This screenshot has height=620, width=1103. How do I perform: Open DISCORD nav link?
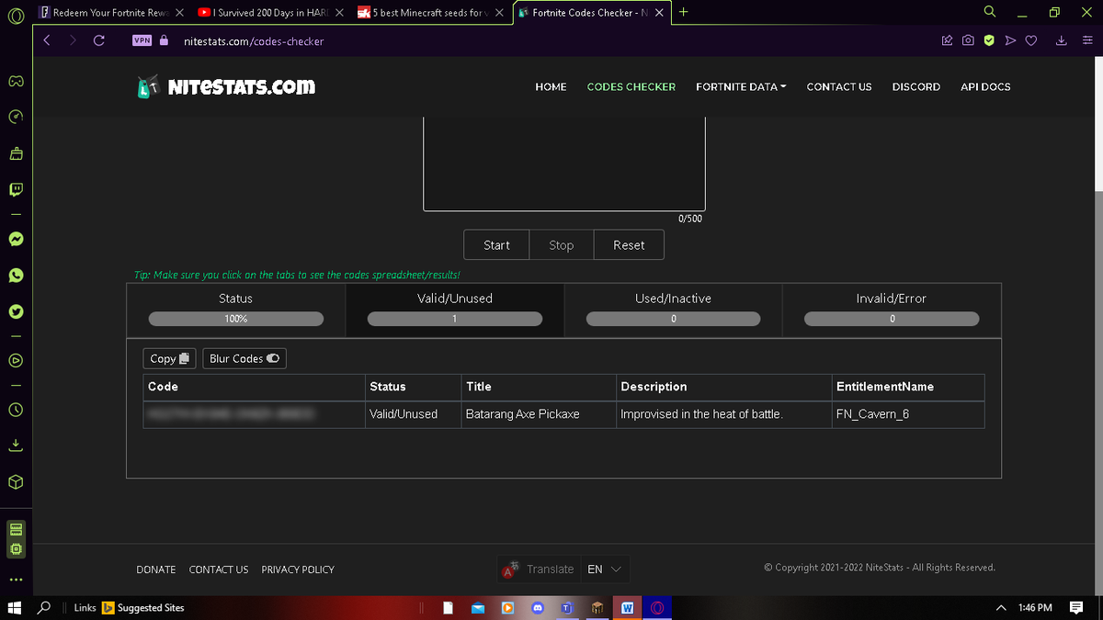[916, 86]
